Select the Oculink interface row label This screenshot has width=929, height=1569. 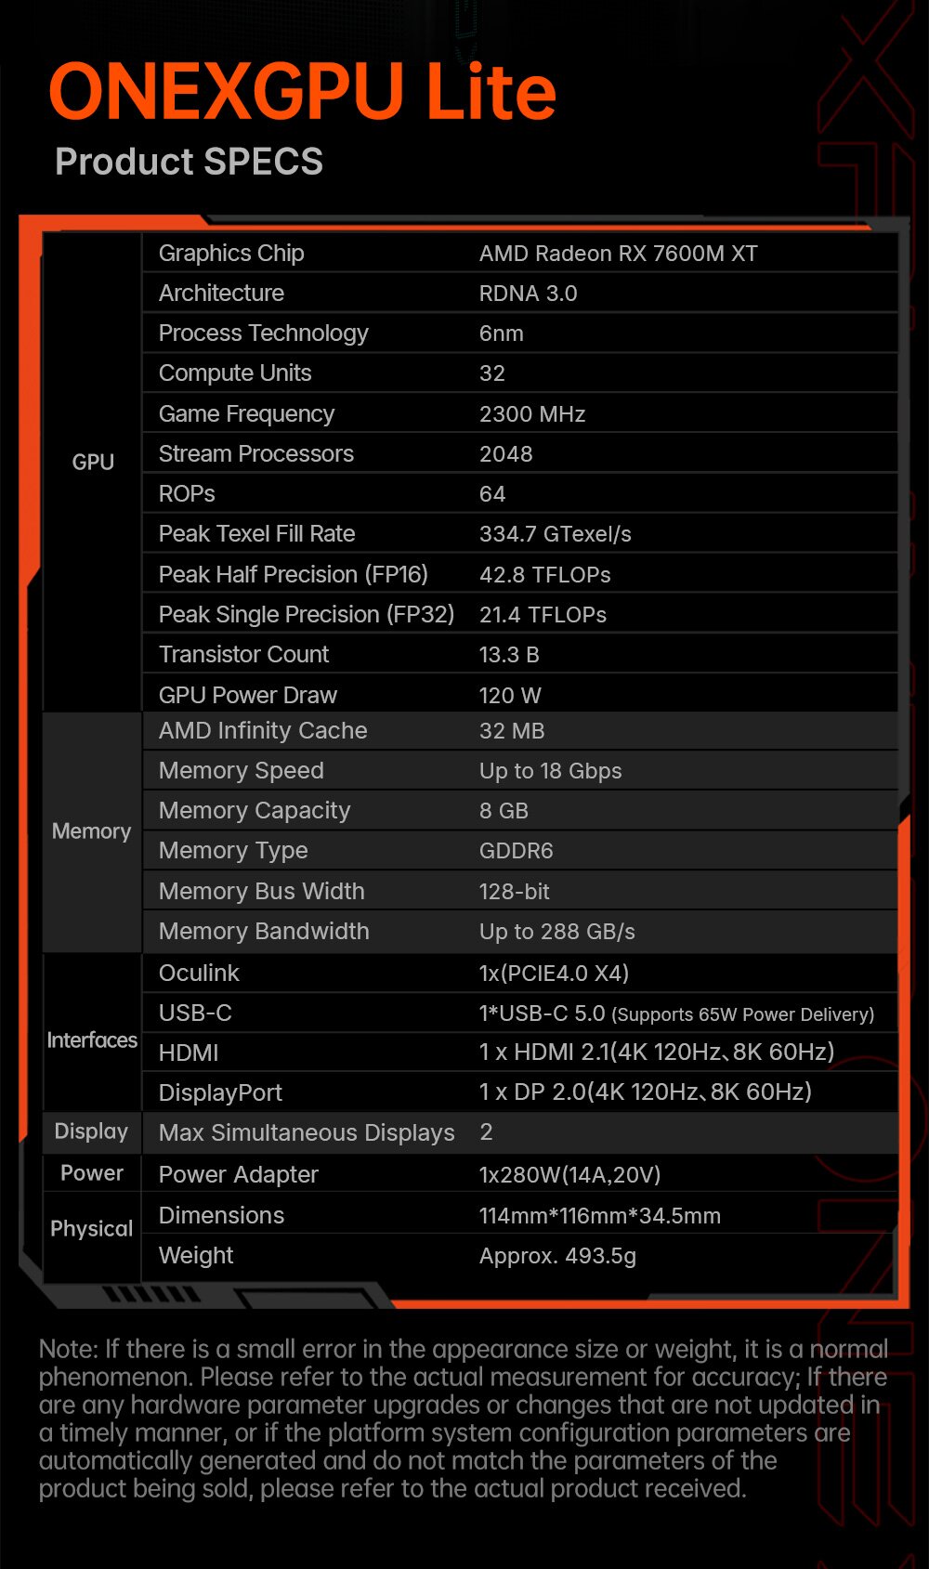tap(199, 973)
